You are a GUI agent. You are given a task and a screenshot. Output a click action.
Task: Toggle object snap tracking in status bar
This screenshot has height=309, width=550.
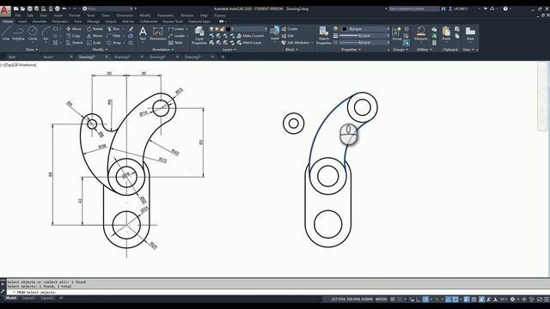coord(449,300)
